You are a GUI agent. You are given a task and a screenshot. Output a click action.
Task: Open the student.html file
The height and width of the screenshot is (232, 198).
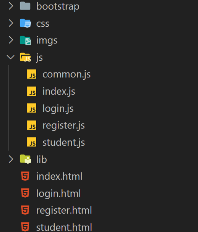pyautogui.click(x=64, y=227)
